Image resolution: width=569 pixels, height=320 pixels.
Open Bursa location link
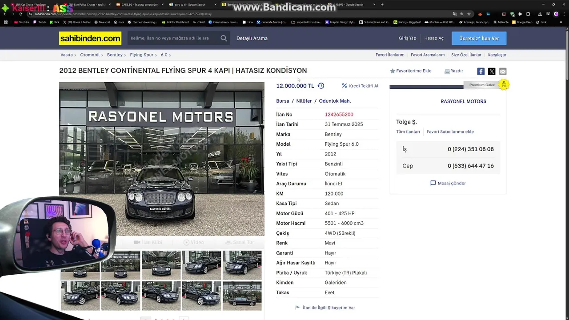point(283,101)
